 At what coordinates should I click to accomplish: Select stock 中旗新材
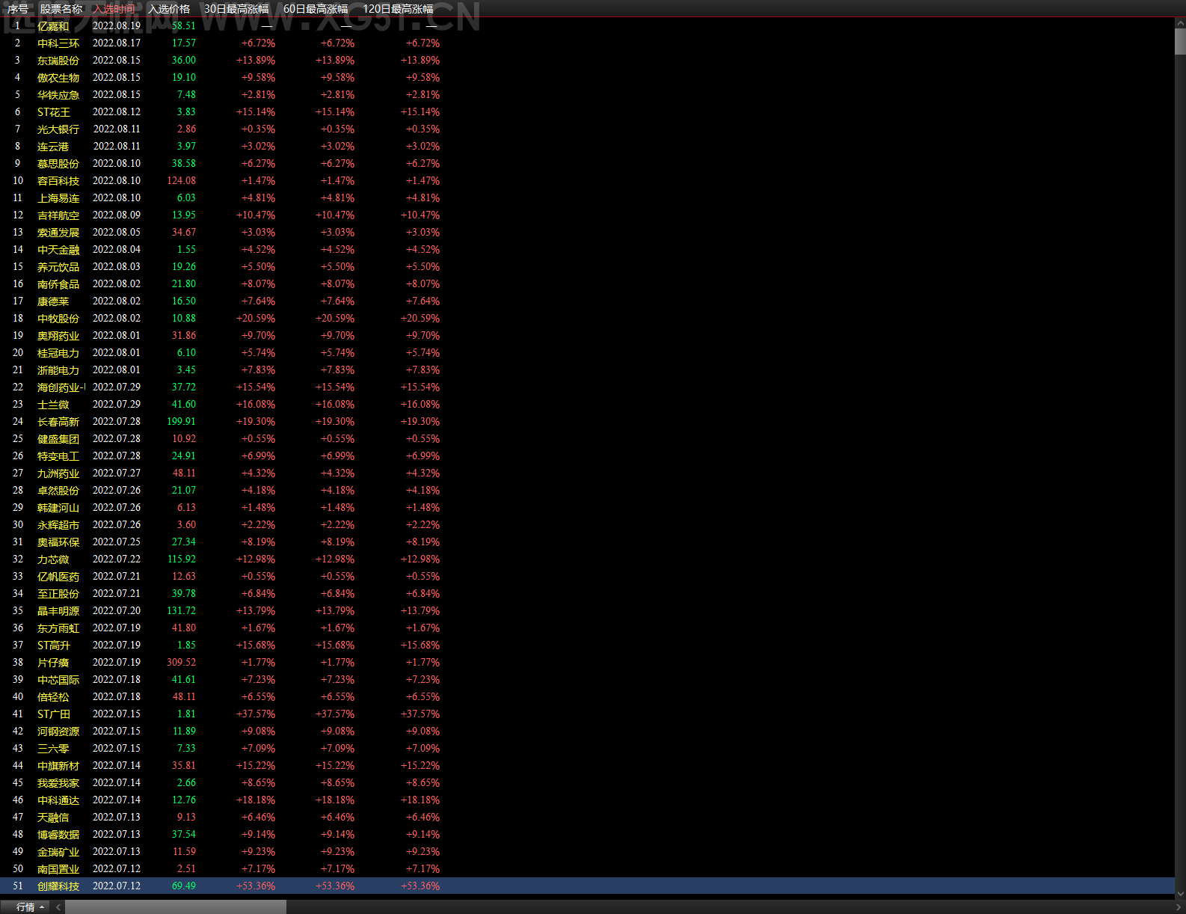(x=58, y=766)
